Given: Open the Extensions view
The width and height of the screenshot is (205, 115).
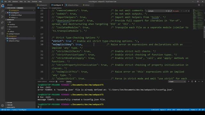Looking at the screenshot, I should click(3, 28).
